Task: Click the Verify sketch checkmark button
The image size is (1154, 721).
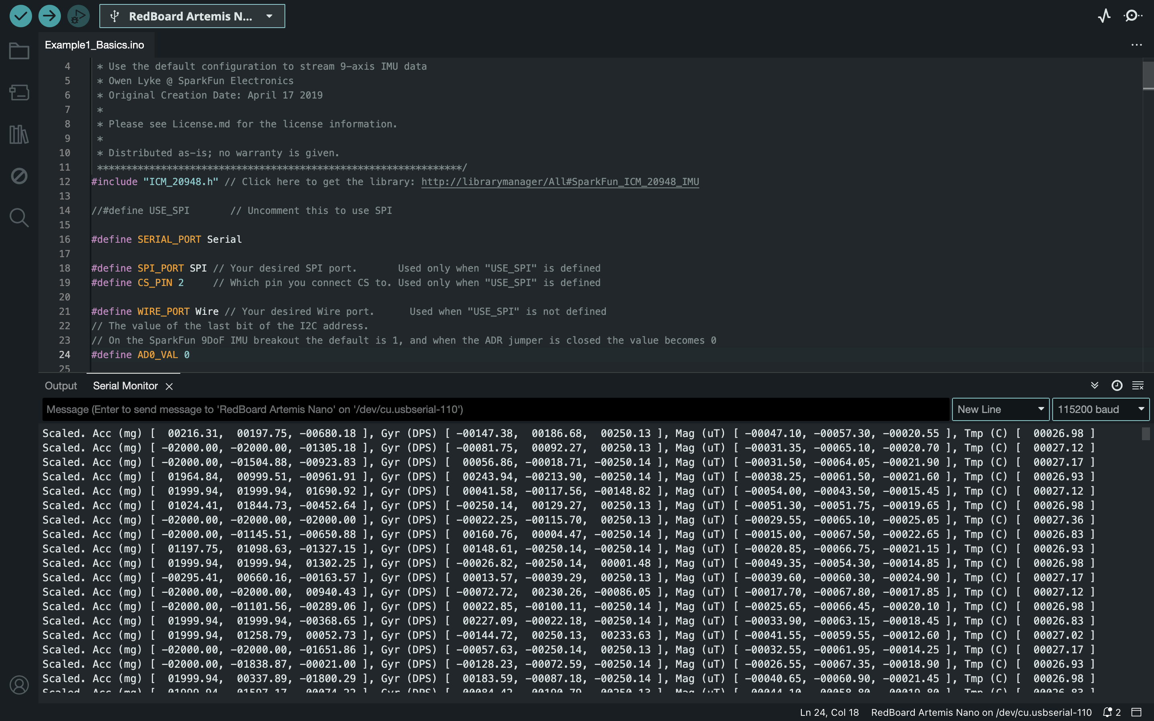Action: [20, 16]
